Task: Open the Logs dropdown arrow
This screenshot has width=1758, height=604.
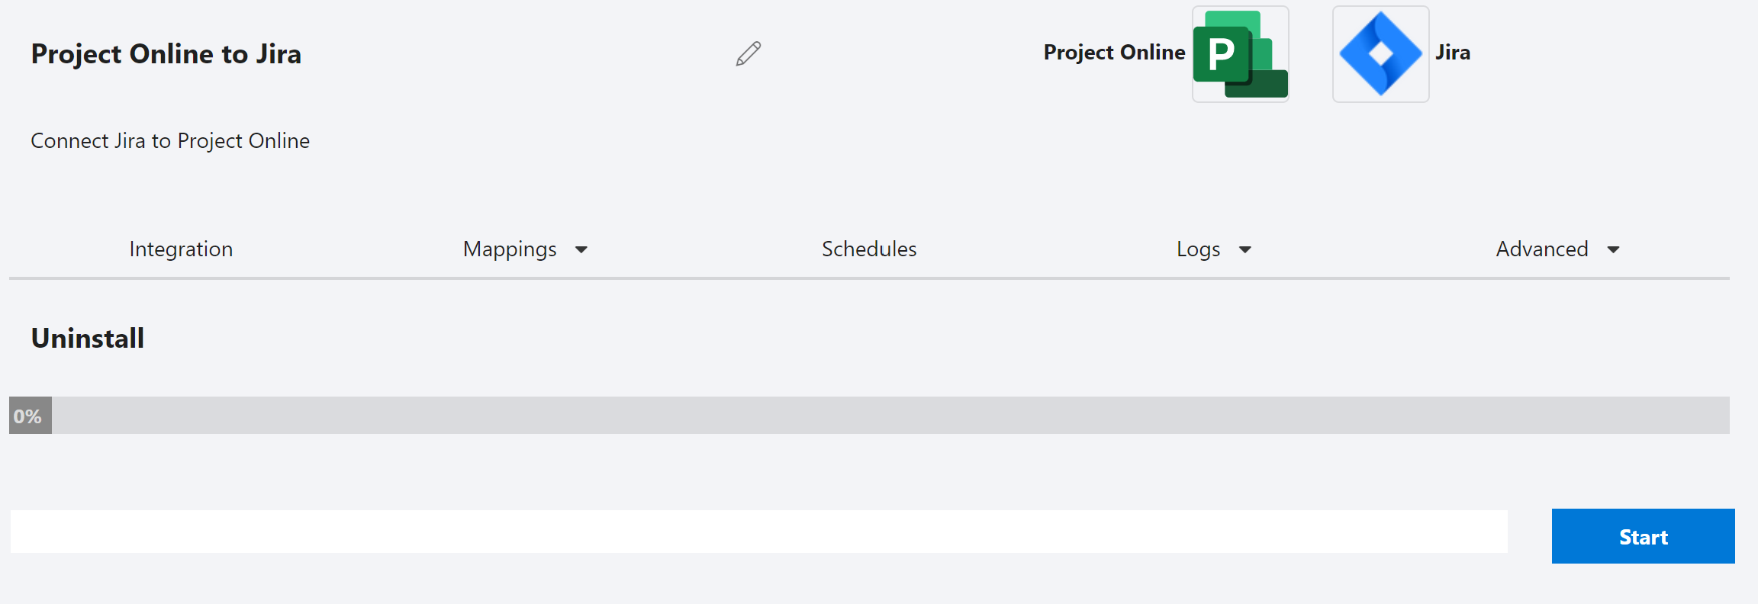Action: [x=1245, y=249]
